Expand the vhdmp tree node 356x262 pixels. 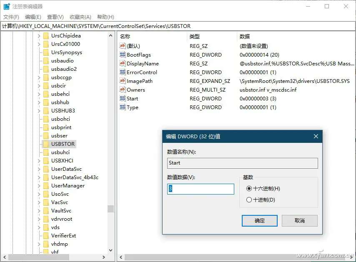39,244
